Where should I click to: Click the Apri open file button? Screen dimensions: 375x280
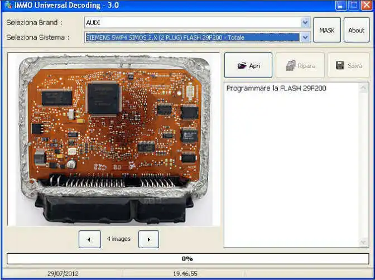[x=248, y=65]
